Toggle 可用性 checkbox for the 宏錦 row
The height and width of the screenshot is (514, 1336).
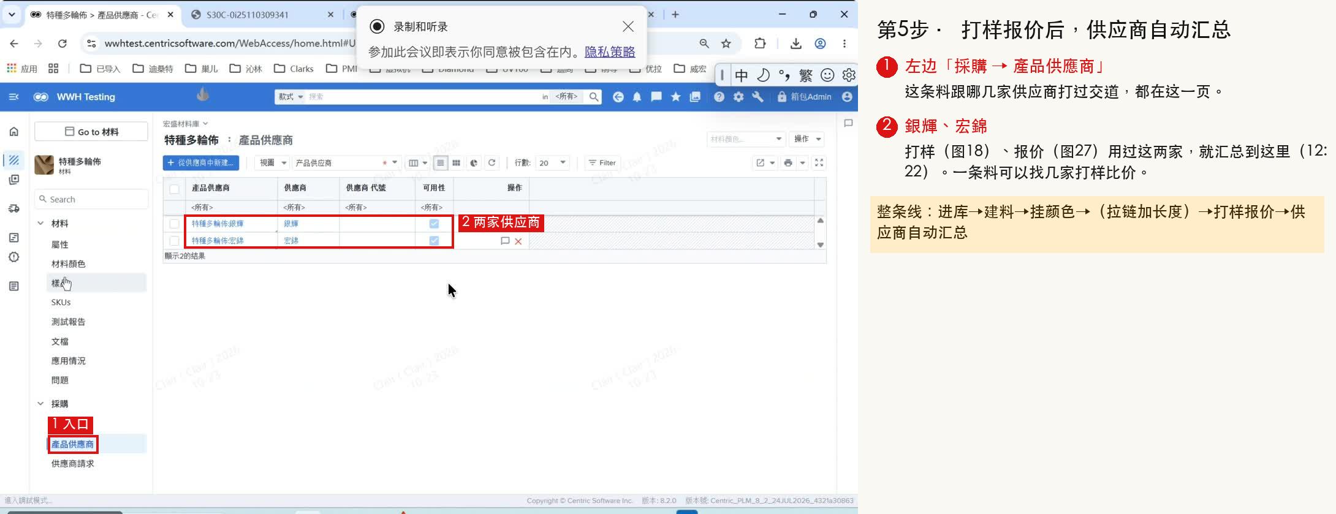point(434,241)
